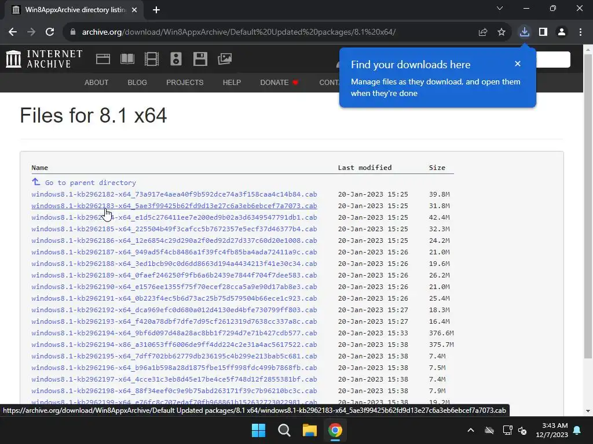Open the ABOUT menu item
This screenshot has height=444, width=593.
pyautogui.click(x=96, y=82)
